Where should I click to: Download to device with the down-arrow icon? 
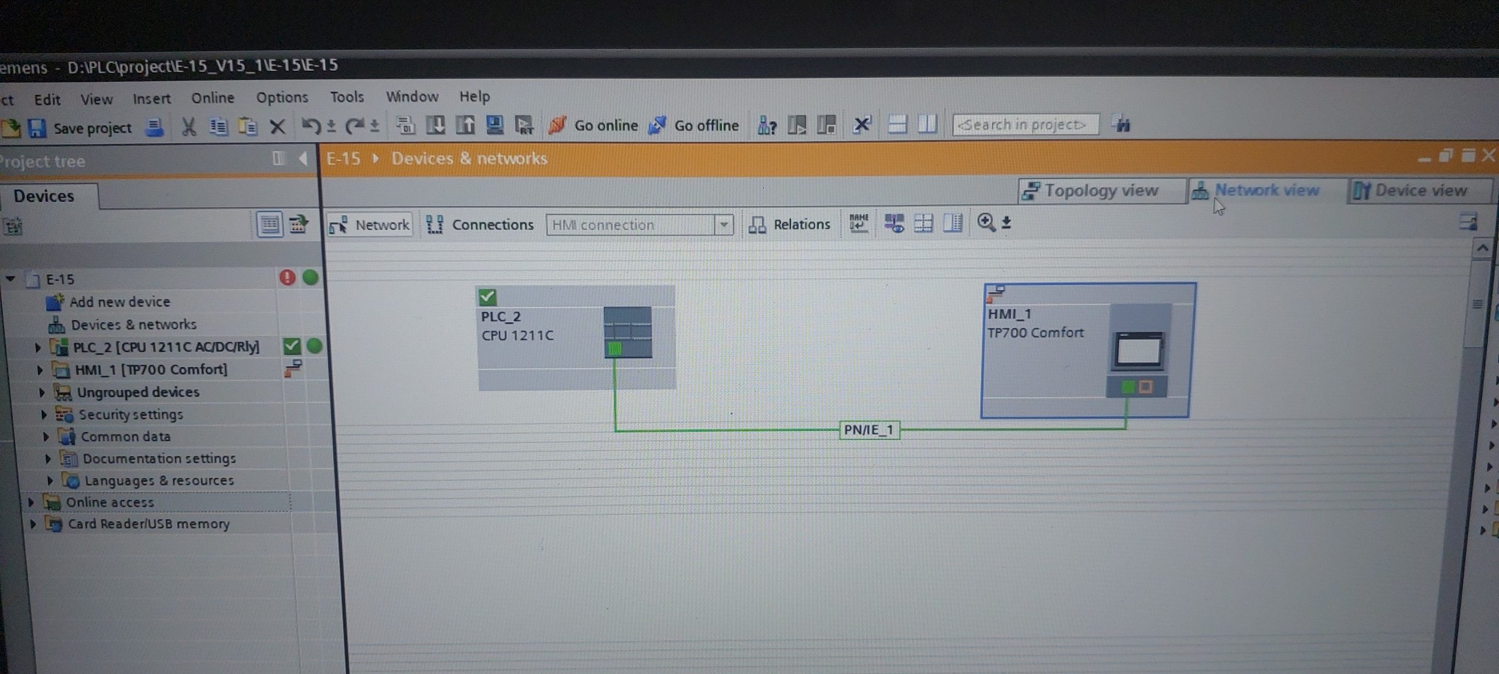436,125
